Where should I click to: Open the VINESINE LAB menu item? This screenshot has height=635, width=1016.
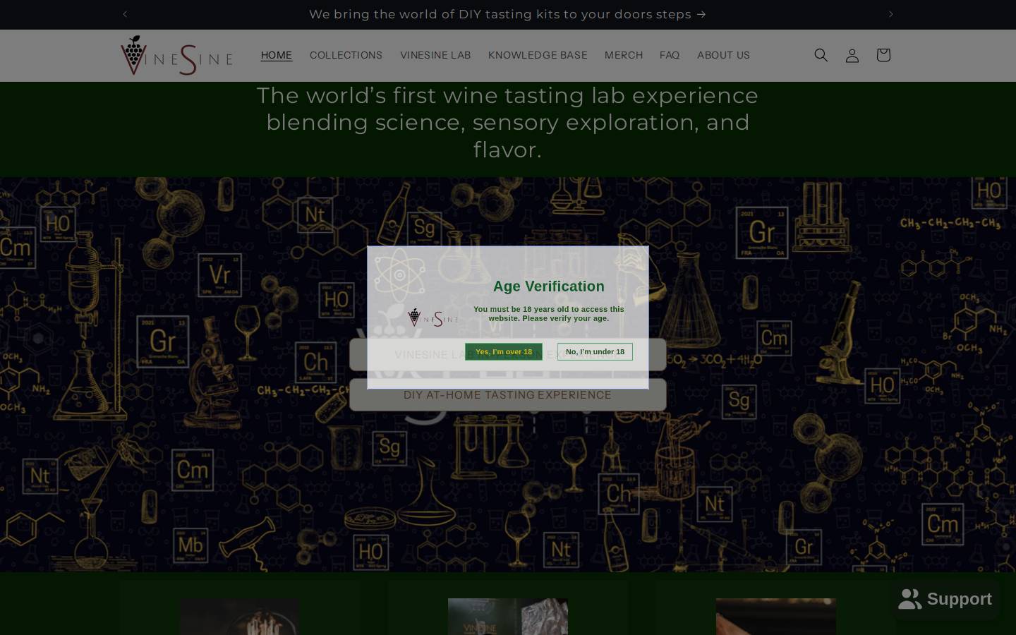point(435,55)
